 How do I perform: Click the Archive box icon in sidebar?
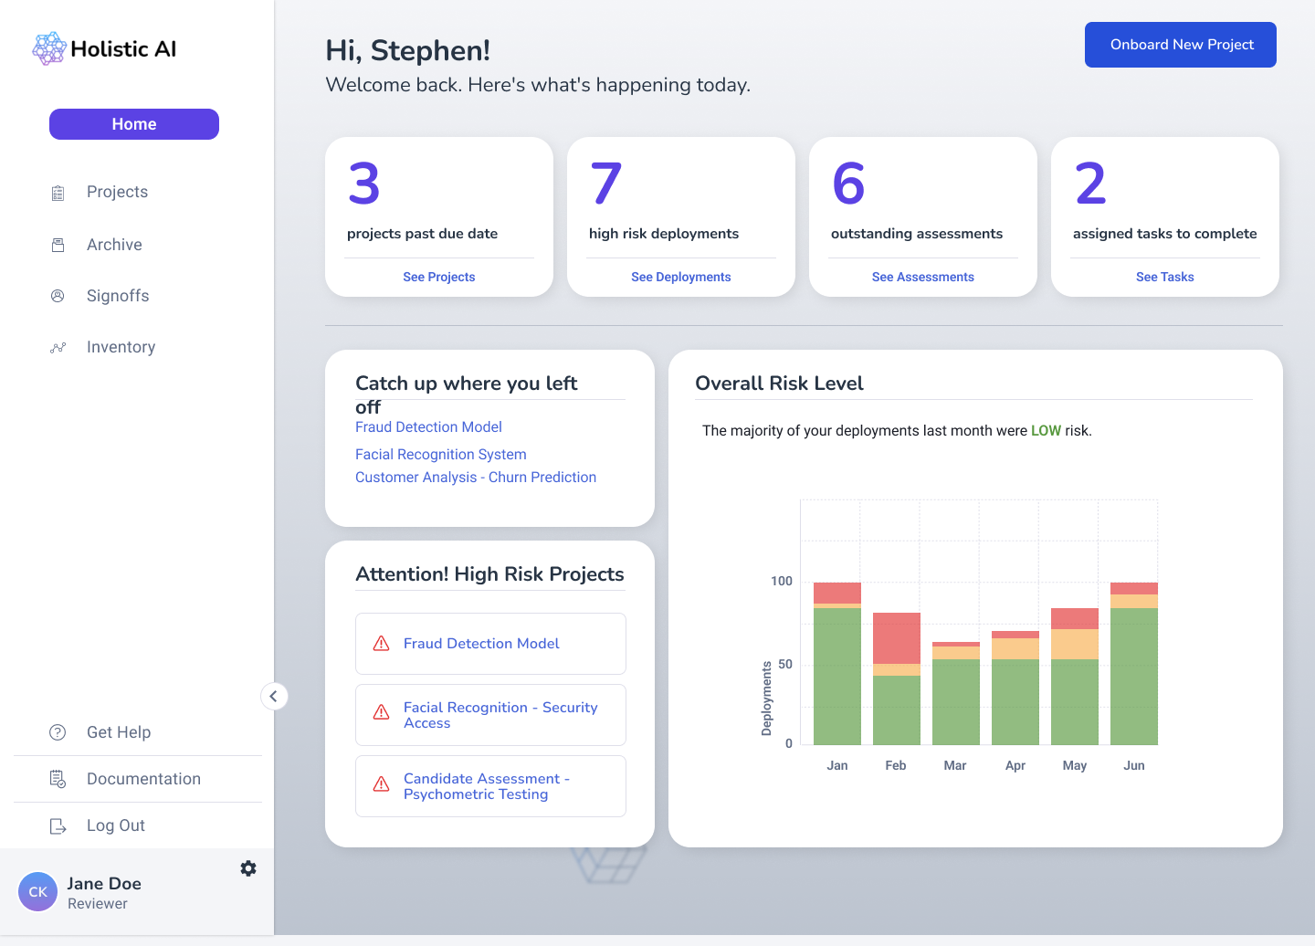pos(58,245)
